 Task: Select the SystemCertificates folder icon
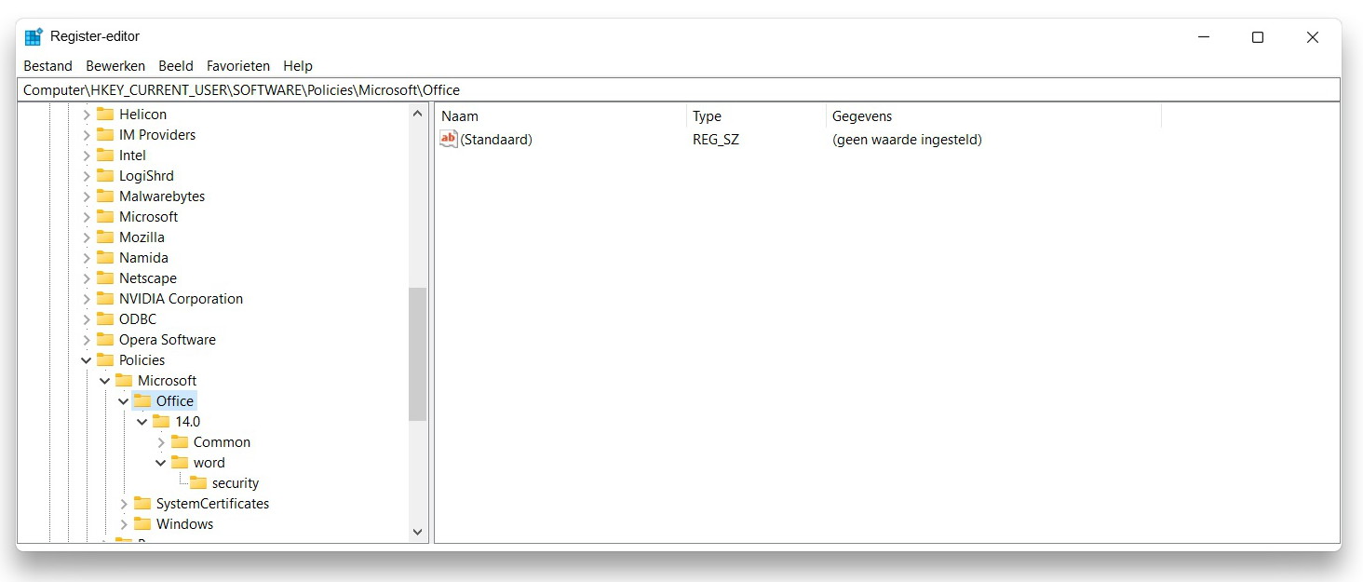(x=142, y=504)
